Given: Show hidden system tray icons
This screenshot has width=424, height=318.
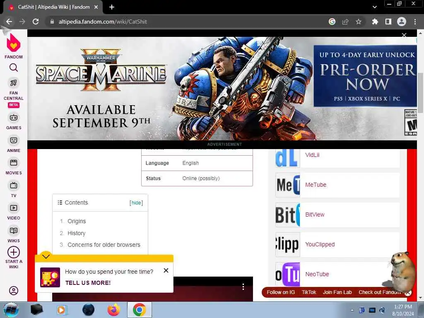Looking at the screenshot, I should 352,311.
